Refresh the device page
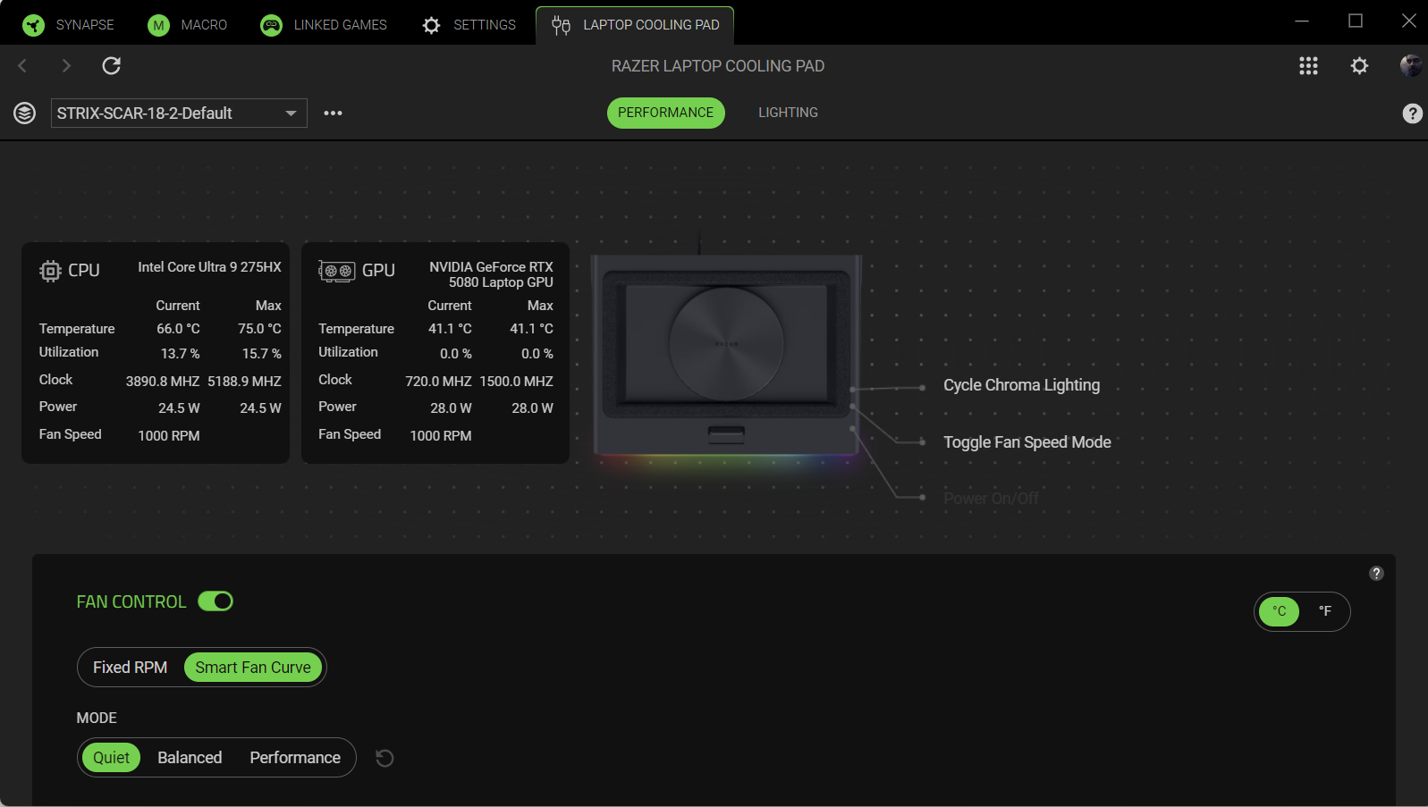The width and height of the screenshot is (1428, 807). [112, 65]
